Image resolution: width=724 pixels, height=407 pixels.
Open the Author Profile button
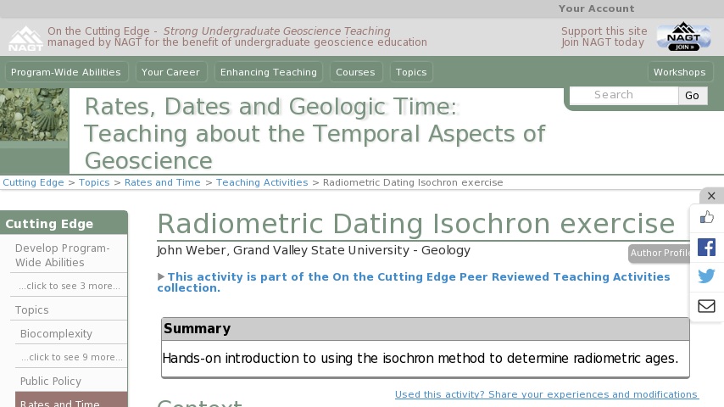click(x=660, y=254)
